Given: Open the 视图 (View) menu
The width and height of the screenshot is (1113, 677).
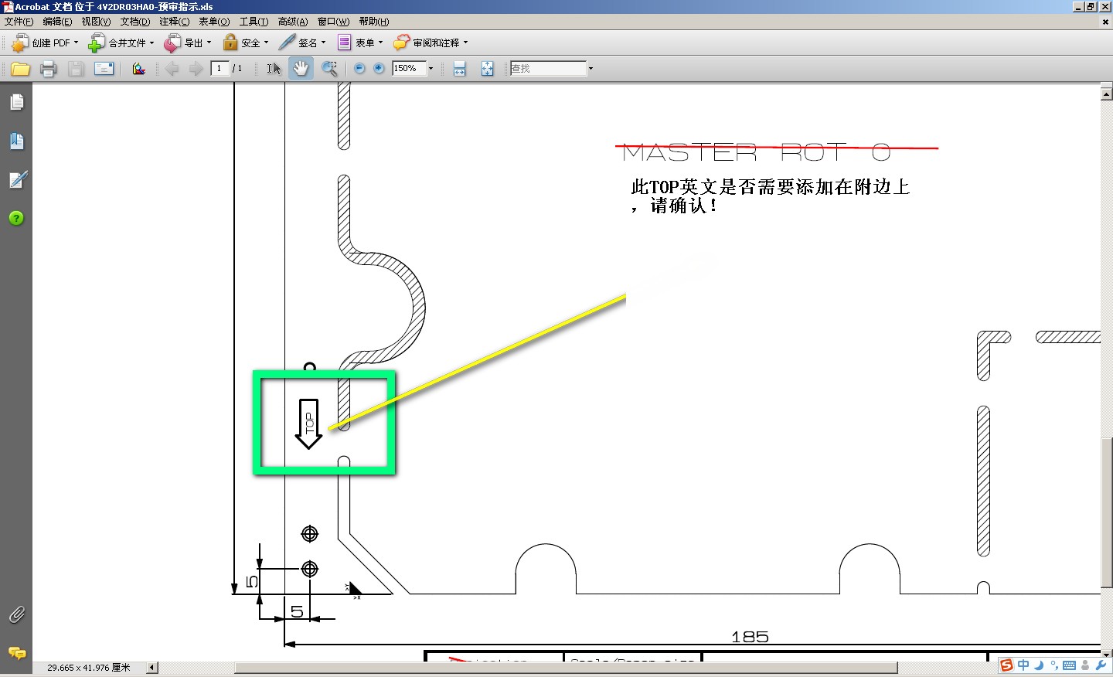Looking at the screenshot, I should (x=96, y=22).
